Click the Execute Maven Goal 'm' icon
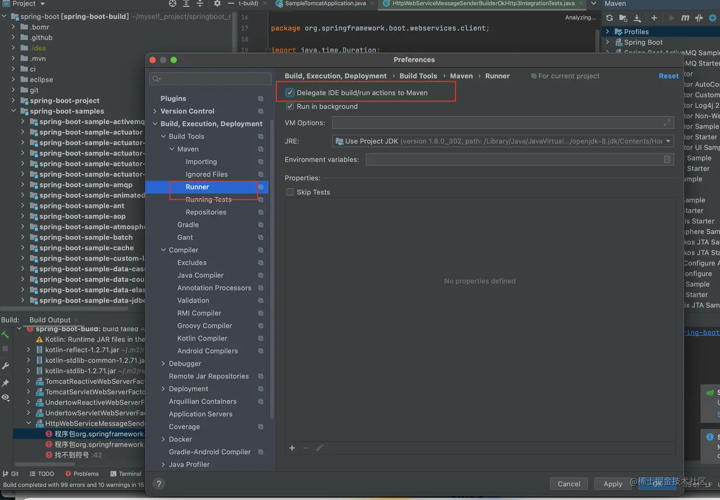The image size is (720, 500). tap(685, 18)
